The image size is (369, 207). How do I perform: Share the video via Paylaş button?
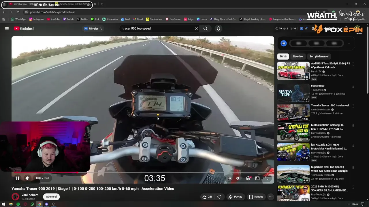[x=235, y=197]
